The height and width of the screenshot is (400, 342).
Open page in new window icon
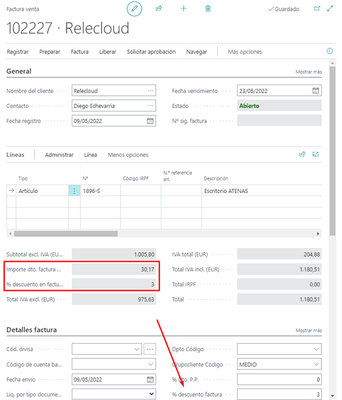pos(317,8)
